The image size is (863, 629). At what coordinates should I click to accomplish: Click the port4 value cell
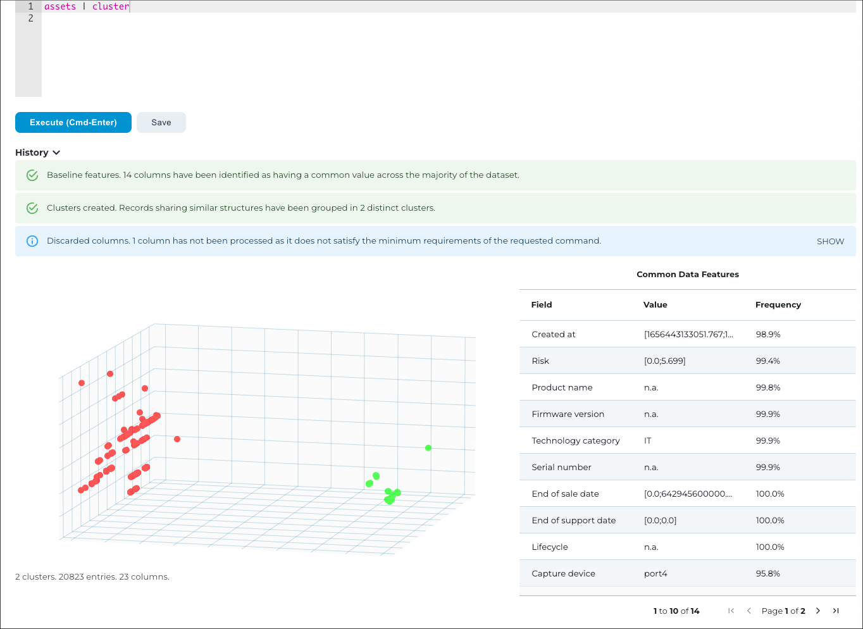655,574
